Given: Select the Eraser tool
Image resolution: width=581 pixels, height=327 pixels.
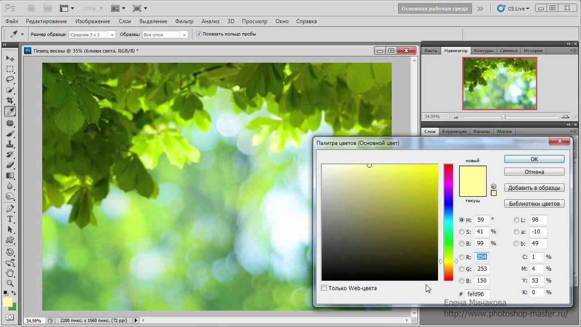Looking at the screenshot, I should (x=10, y=165).
